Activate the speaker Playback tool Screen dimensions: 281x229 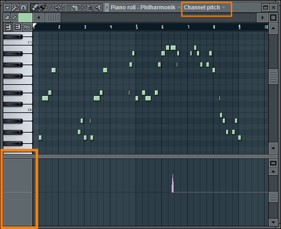[98, 7]
